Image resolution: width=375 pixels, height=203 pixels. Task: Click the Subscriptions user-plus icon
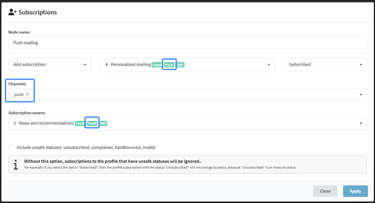(13, 12)
